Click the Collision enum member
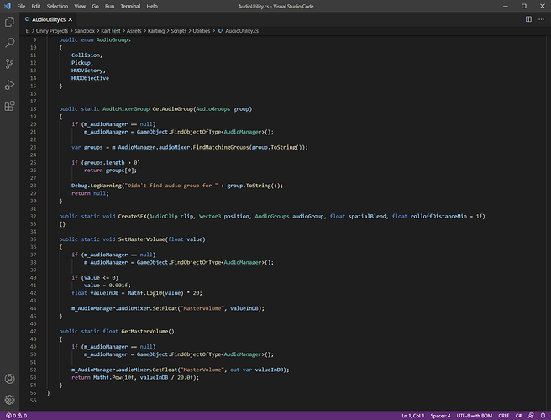The height and width of the screenshot is (420, 551). [x=86, y=55]
